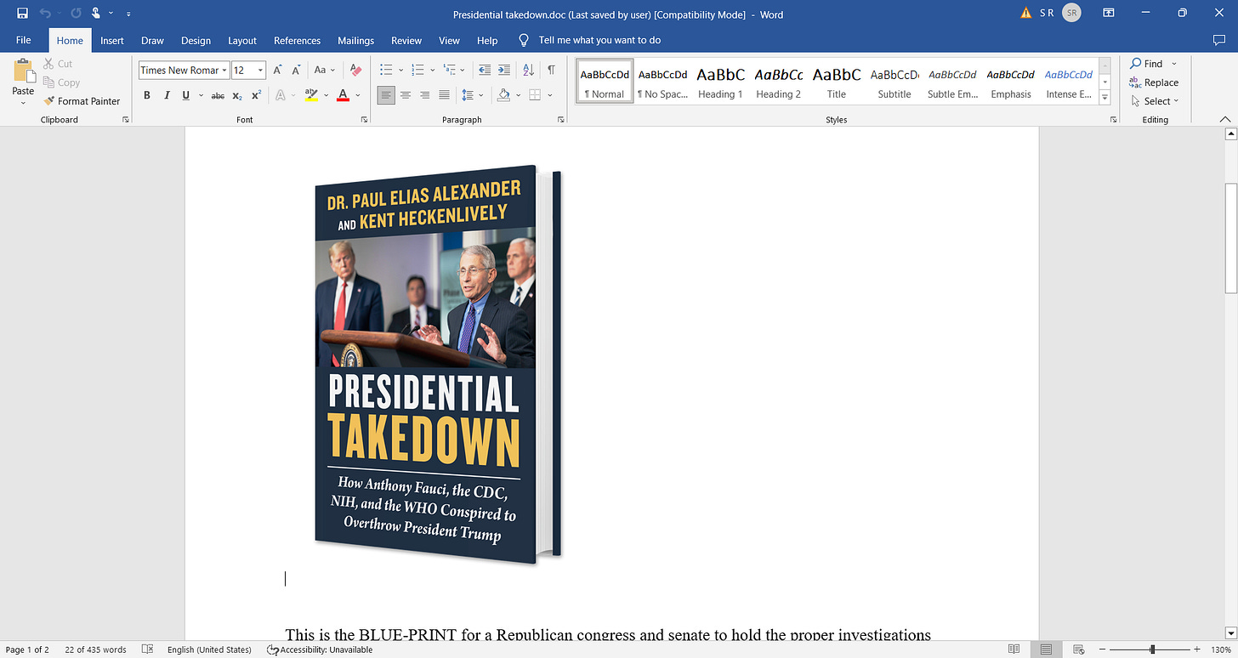
Task: Shrink font size with the smaller A icon
Action: tap(296, 71)
